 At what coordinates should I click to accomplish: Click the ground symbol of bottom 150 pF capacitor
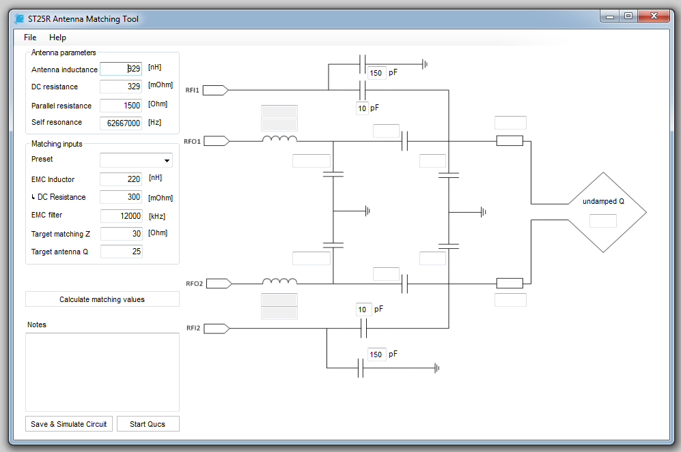(437, 368)
